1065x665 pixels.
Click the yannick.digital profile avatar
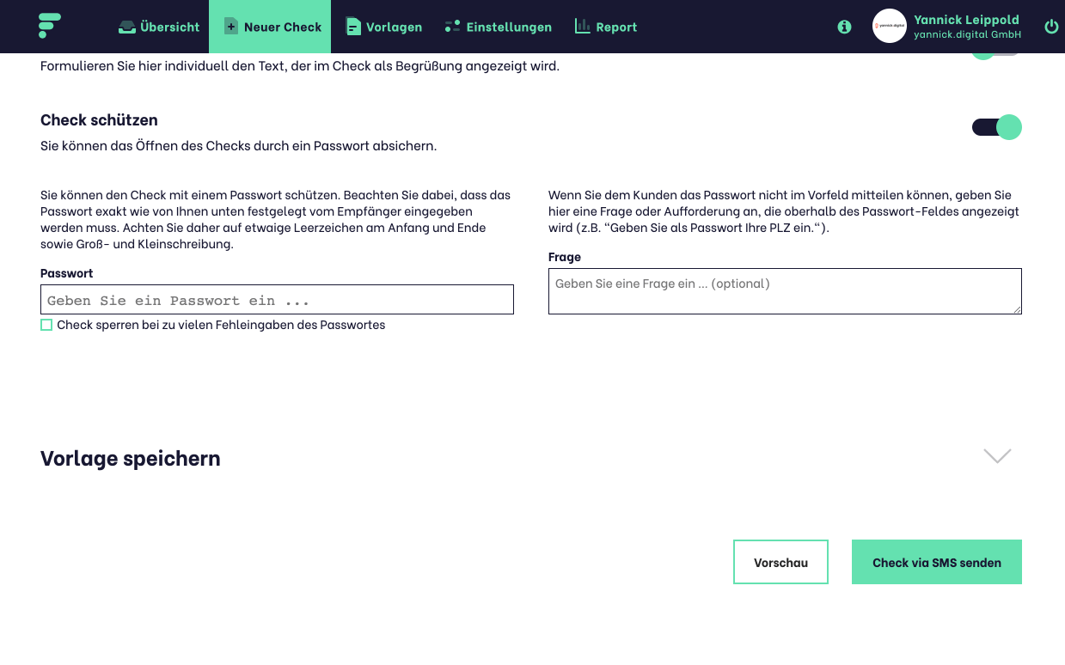pos(890,26)
